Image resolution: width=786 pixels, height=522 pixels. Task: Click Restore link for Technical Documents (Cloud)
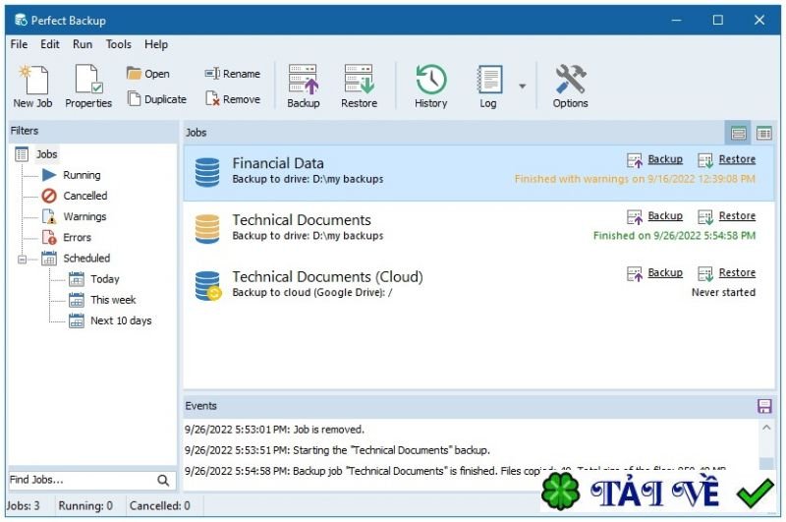(x=737, y=272)
